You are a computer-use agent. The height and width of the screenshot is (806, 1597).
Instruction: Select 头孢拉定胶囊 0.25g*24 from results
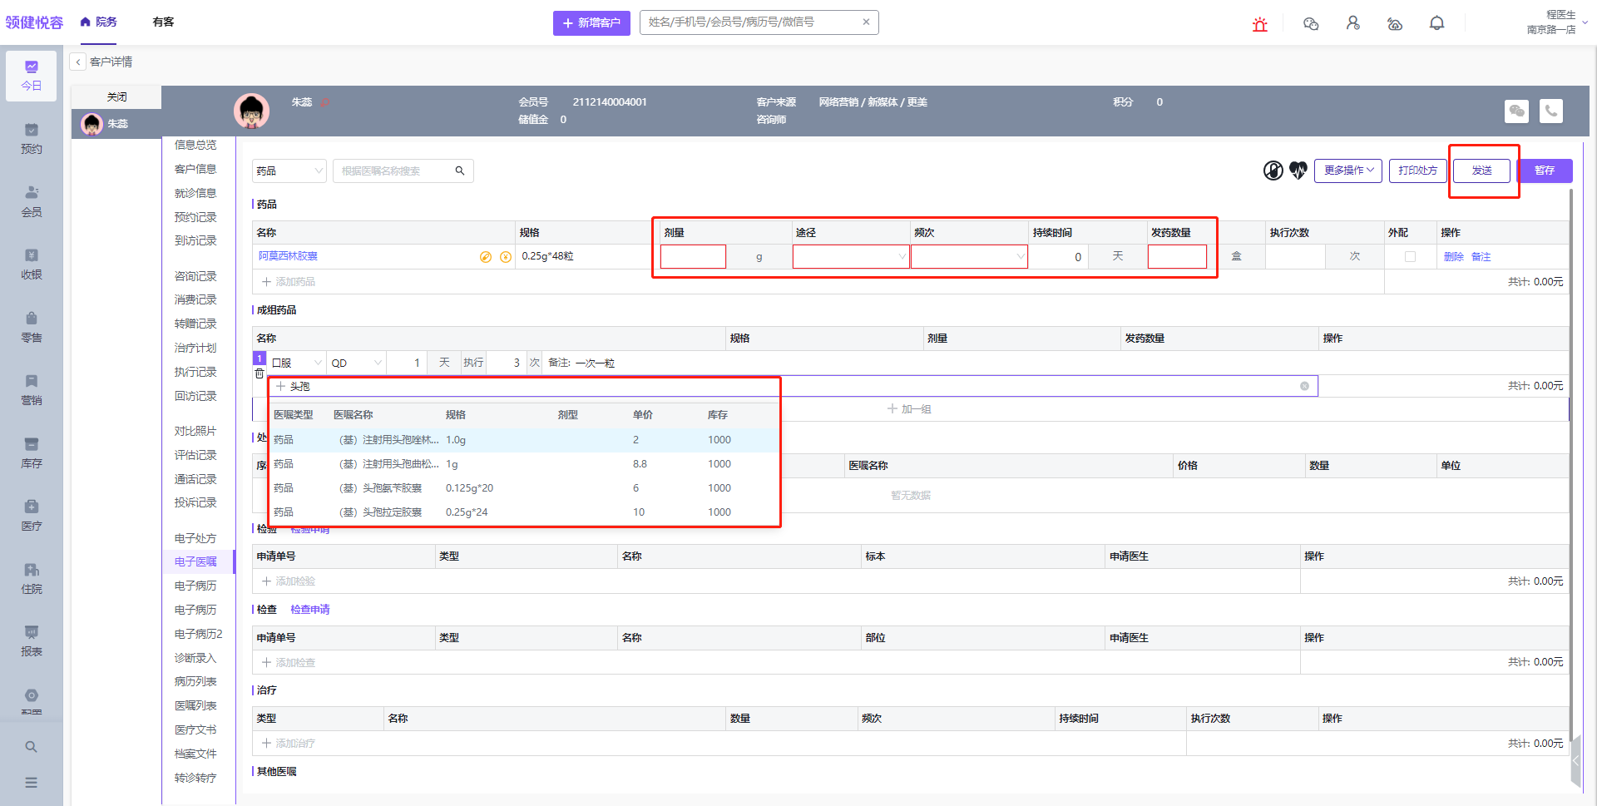pyautogui.click(x=524, y=512)
